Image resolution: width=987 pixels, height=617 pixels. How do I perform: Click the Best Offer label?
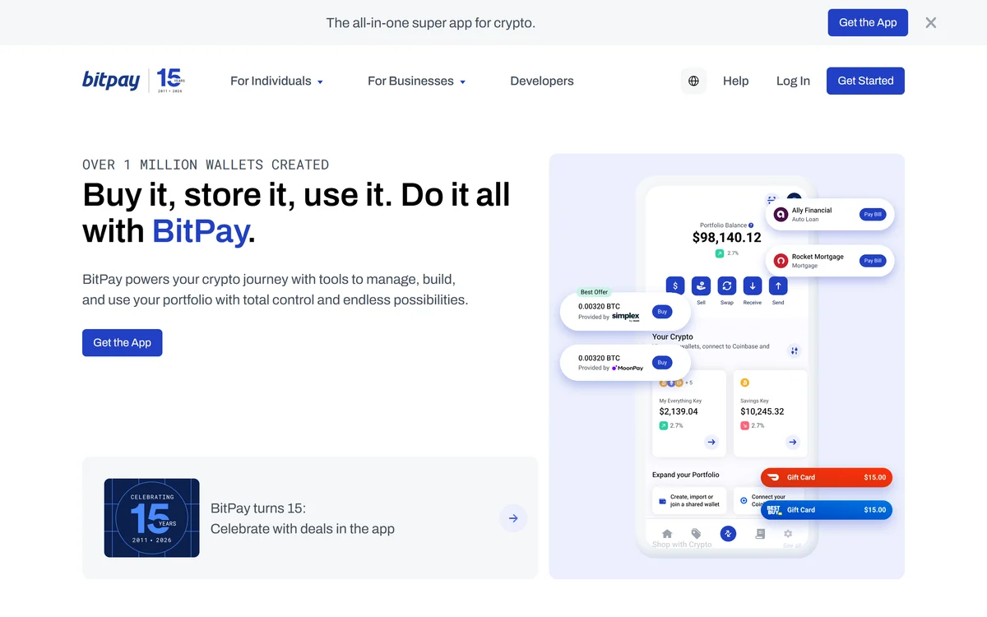click(594, 292)
